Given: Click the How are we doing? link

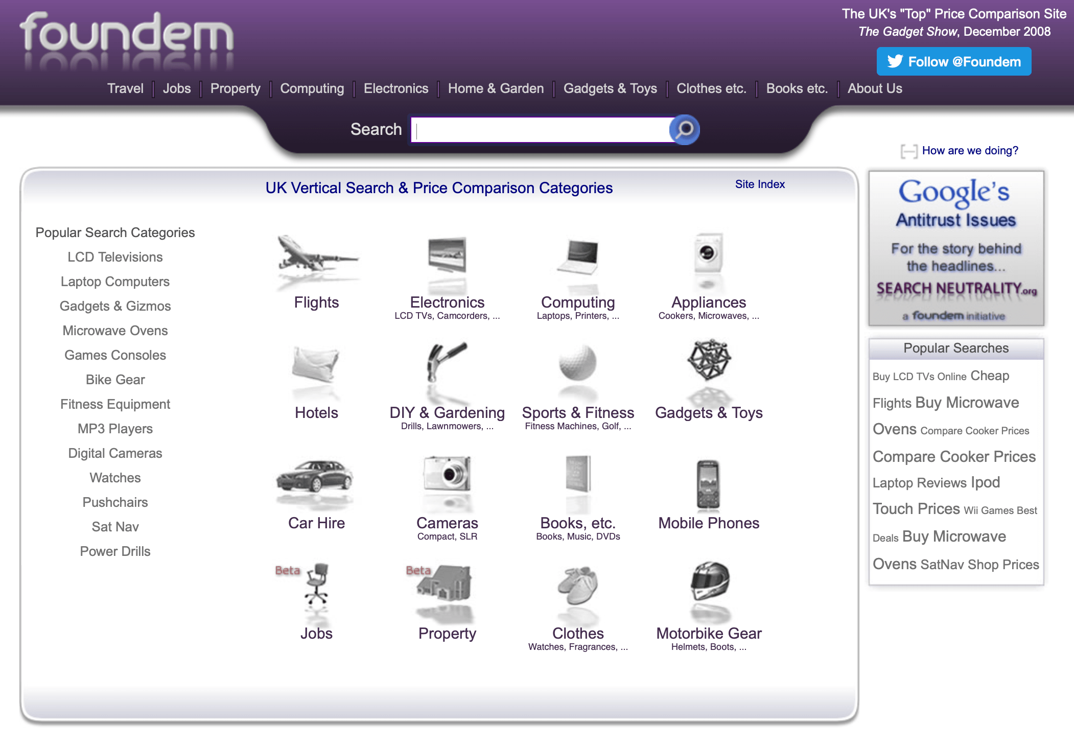Looking at the screenshot, I should point(970,151).
